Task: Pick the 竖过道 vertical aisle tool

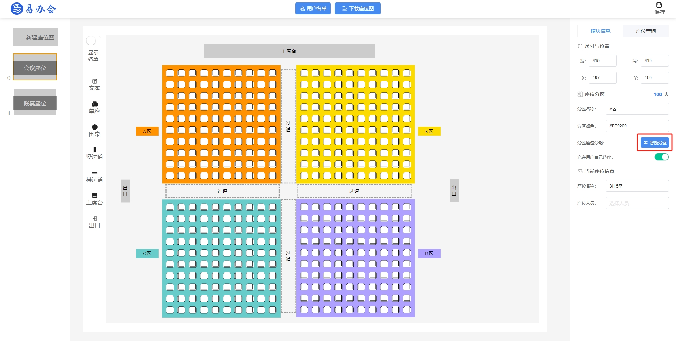Action: 94,153
